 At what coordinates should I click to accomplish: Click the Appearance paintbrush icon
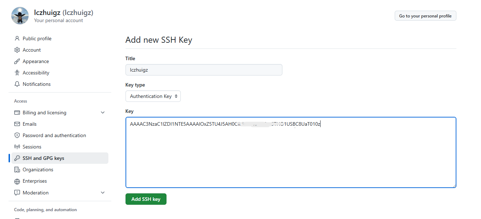point(17,61)
